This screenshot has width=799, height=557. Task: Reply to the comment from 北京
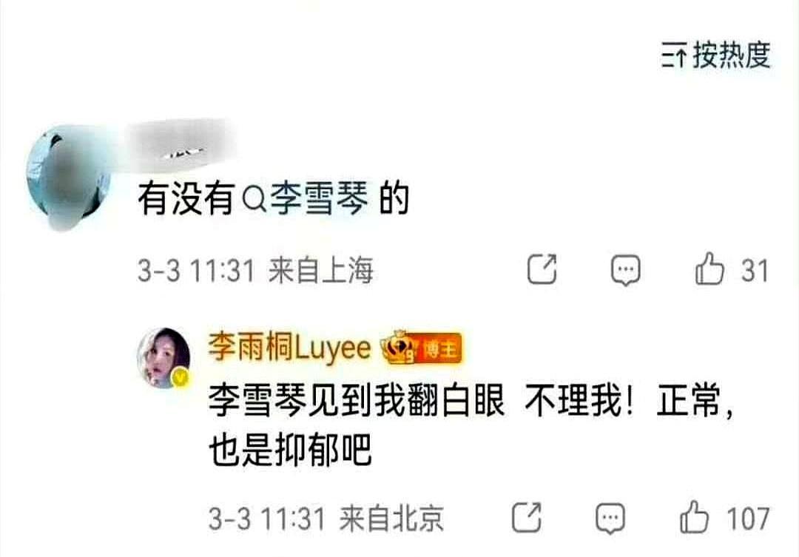tap(610, 519)
